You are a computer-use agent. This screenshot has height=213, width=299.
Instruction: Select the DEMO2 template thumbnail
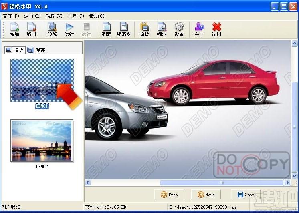click(42, 141)
